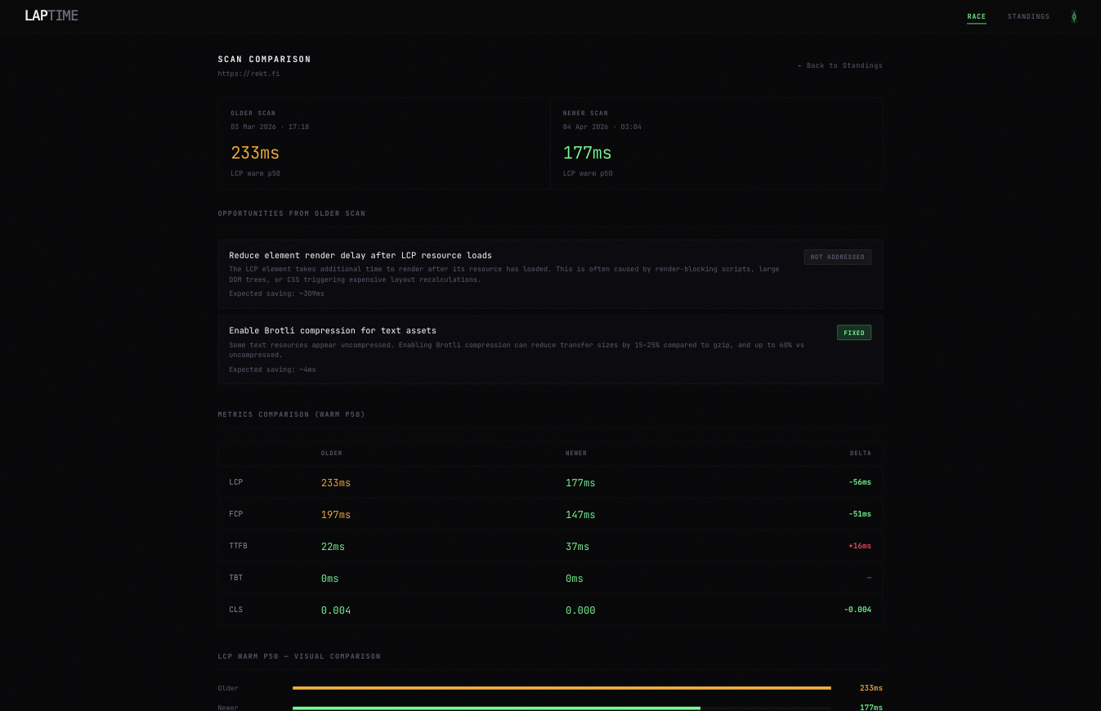The width and height of the screenshot is (1101, 711).
Task: Click older FCP value 197ms
Action: (336, 515)
